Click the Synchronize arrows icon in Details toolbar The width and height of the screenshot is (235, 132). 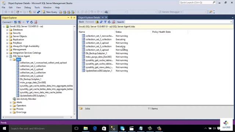[x=101, y=22]
